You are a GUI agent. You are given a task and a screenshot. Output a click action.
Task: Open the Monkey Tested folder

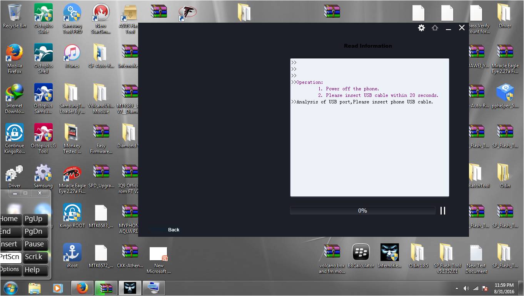click(x=72, y=138)
